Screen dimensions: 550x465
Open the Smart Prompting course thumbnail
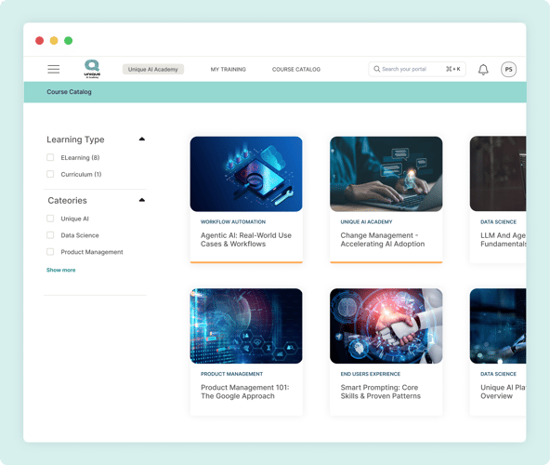pyautogui.click(x=386, y=325)
